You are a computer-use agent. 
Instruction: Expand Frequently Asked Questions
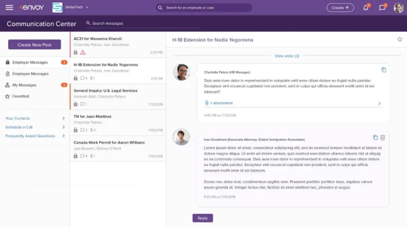35,136
